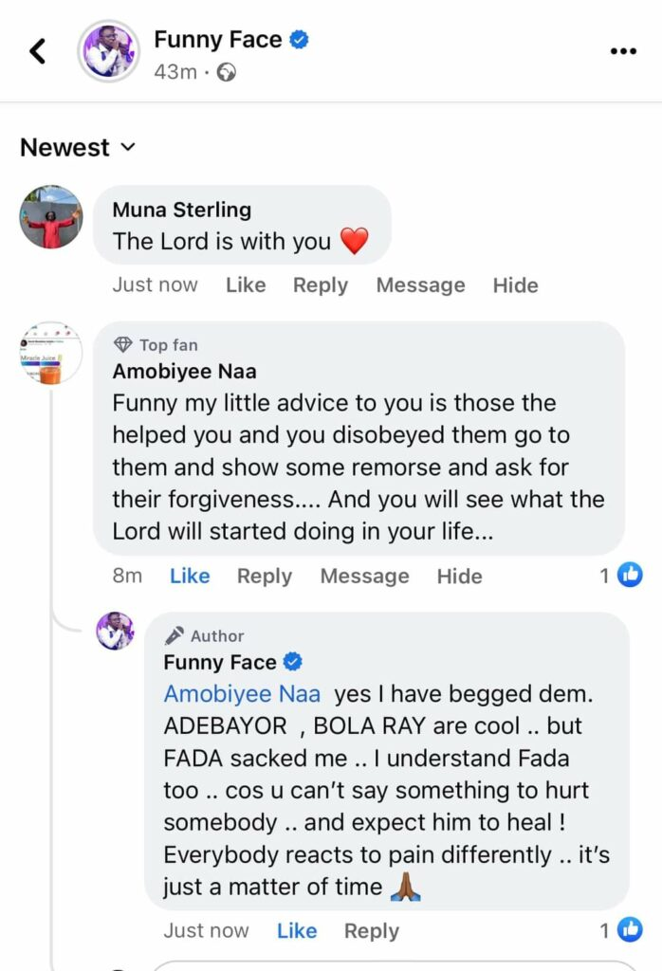This screenshot has height=971, width=662.
Task: Tap the like reaction icon on Funny Face's reply
Action: click(x=630, y=930)
